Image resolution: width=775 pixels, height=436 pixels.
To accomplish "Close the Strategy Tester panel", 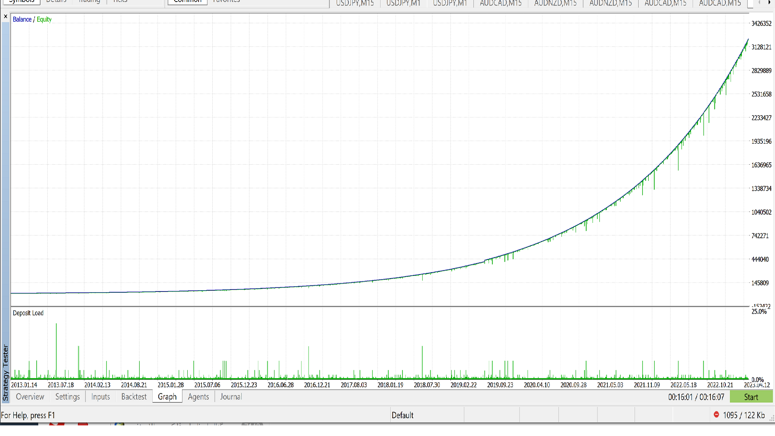I will point(5,17).
